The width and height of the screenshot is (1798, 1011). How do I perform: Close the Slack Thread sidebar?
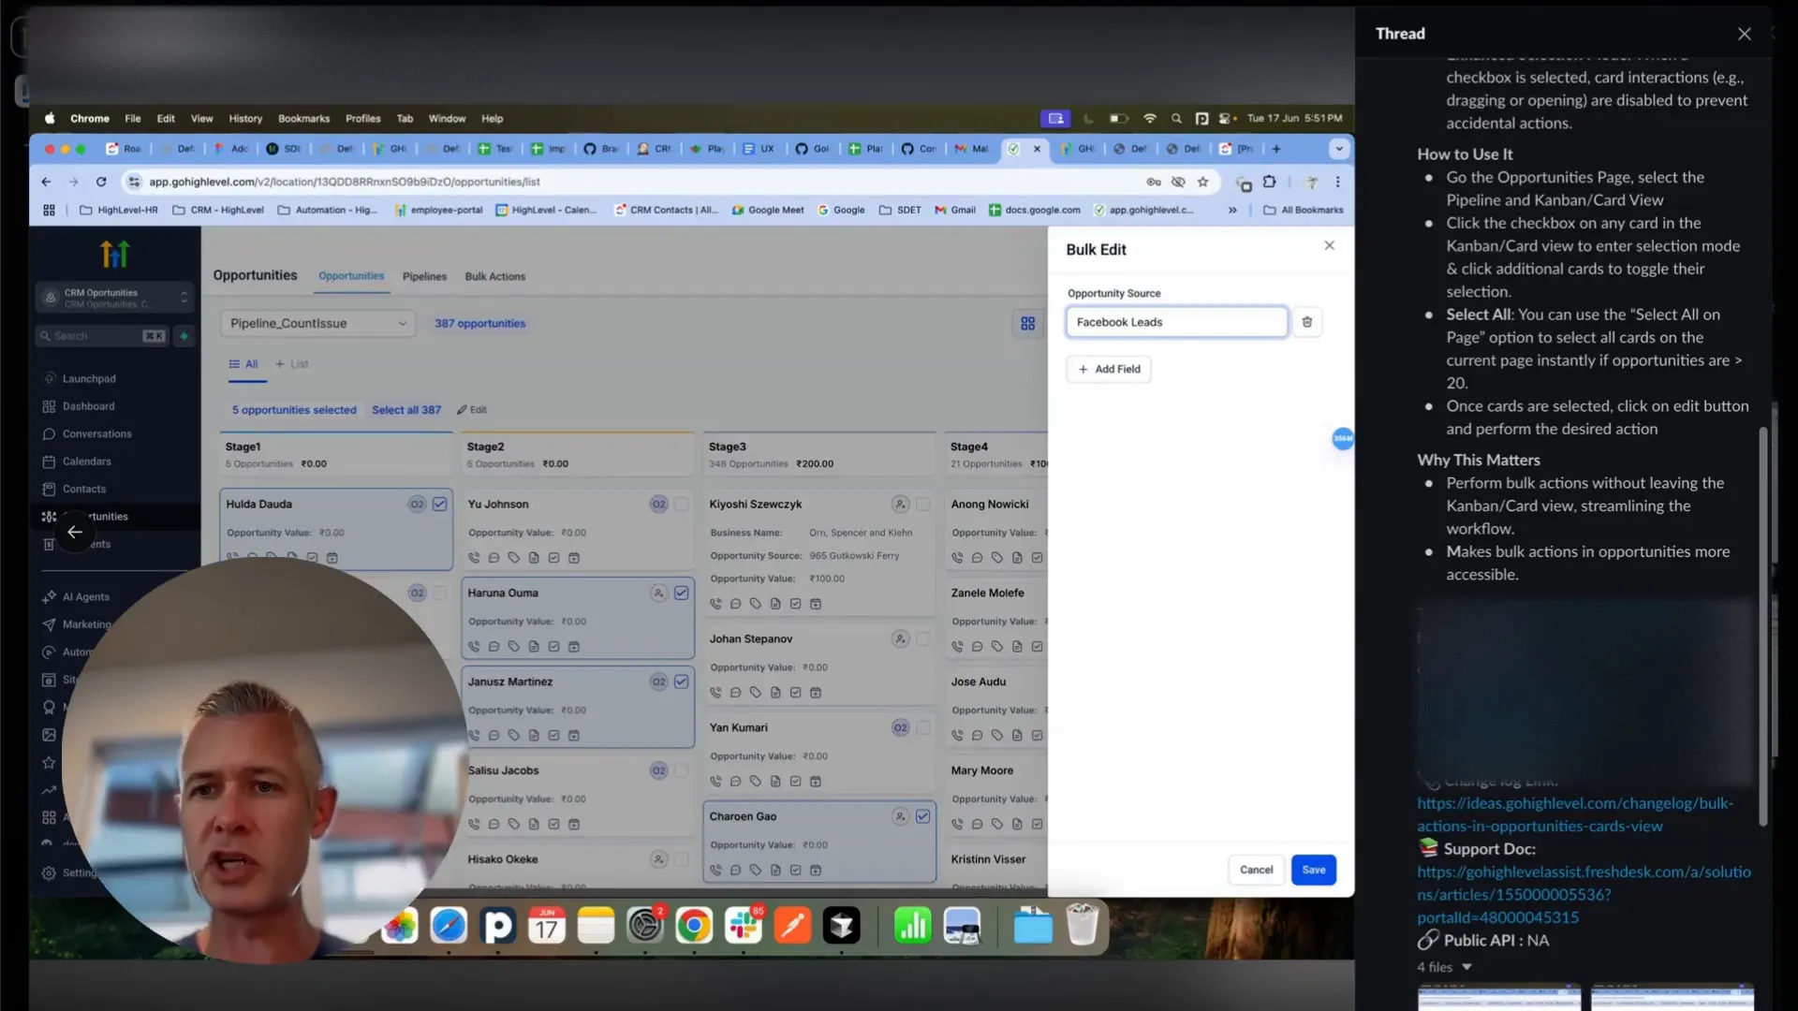1744,34
